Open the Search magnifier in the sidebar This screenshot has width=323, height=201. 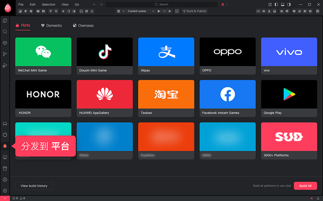tap(5, 32)
